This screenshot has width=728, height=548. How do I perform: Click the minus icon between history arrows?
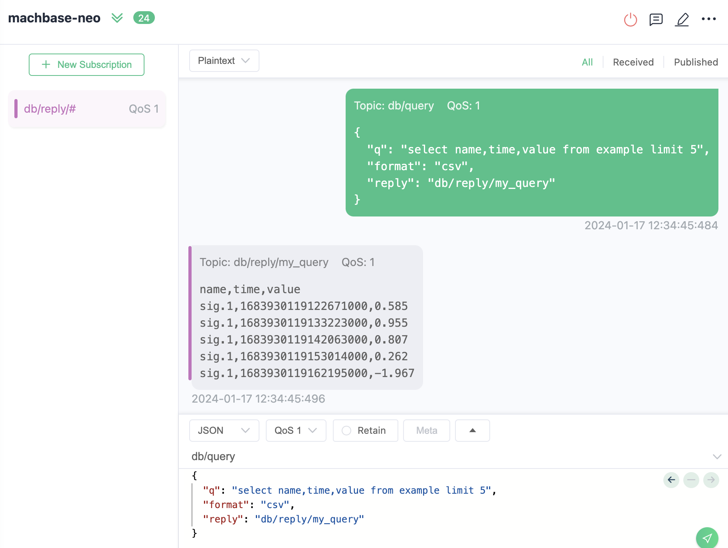pos(691,480)
